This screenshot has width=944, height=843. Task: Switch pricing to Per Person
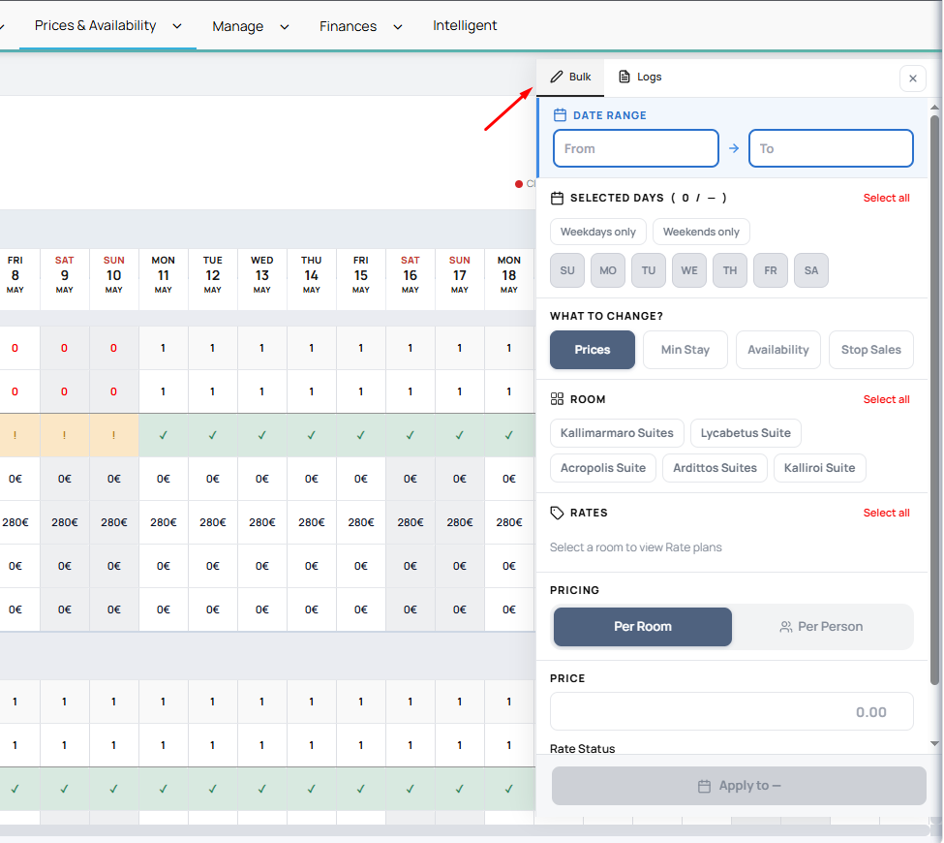821,627
